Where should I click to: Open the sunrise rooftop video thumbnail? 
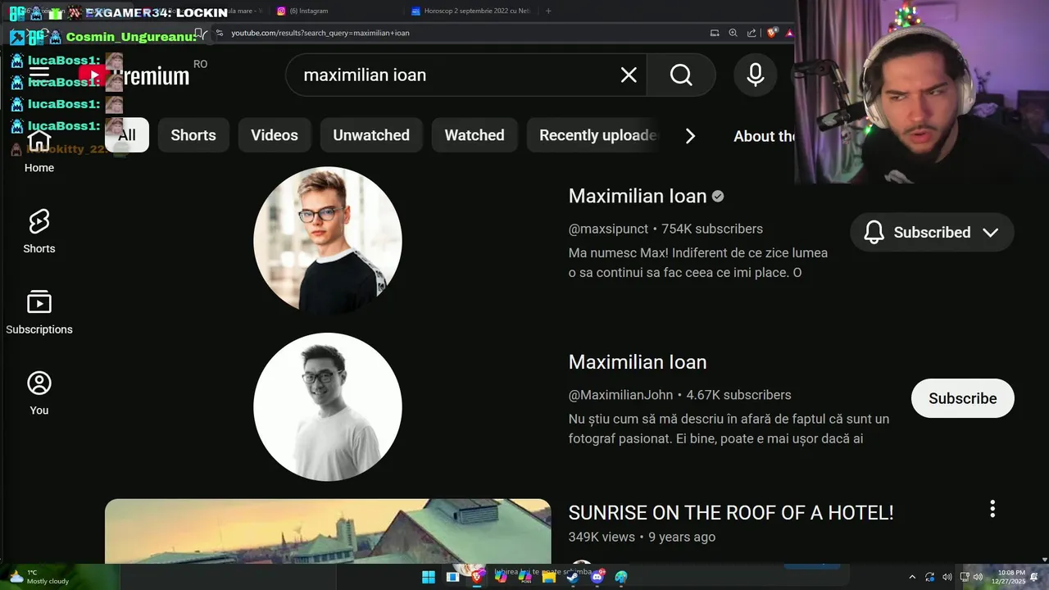click(328, 531)
